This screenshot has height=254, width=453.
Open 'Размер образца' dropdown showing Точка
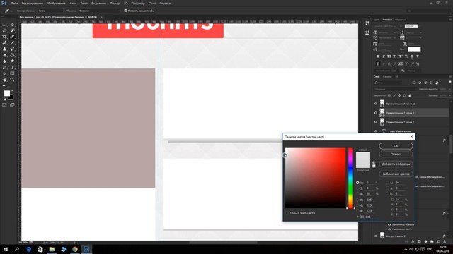coord(50,11)
